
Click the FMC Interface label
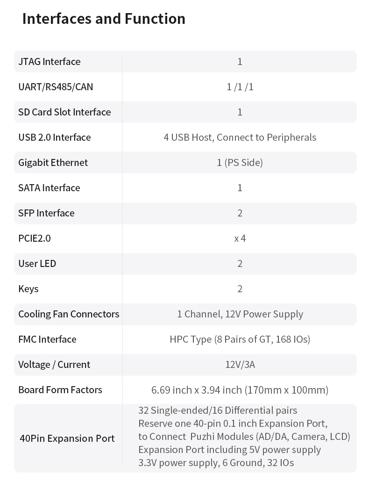click(x=47, y=339)
